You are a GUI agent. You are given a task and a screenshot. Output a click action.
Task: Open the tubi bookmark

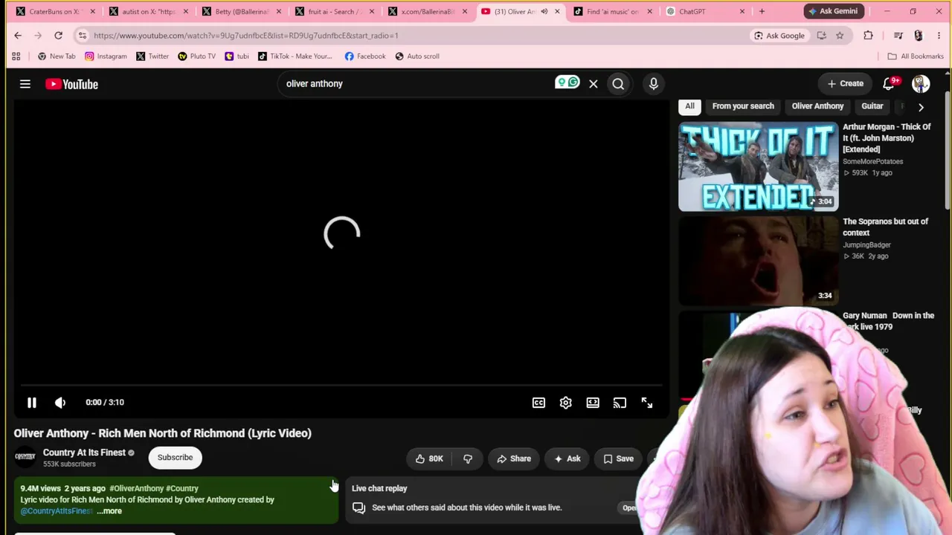click(237, 56)
